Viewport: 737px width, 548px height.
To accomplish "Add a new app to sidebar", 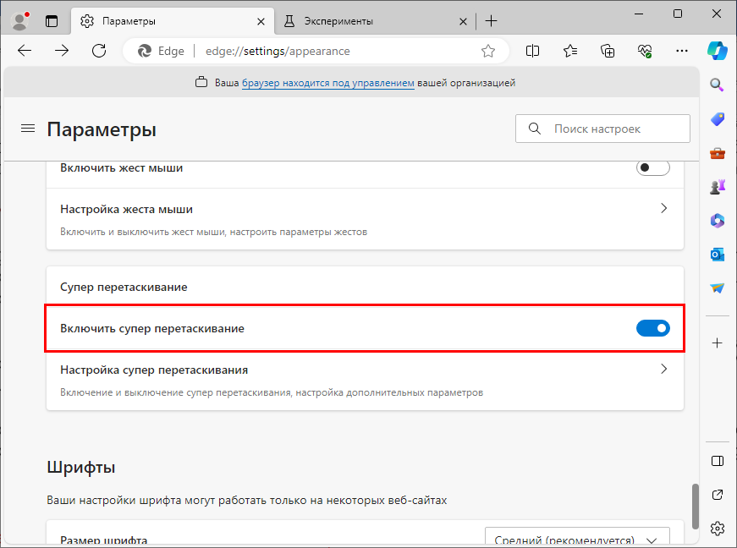I will click(x=718, y=343).
